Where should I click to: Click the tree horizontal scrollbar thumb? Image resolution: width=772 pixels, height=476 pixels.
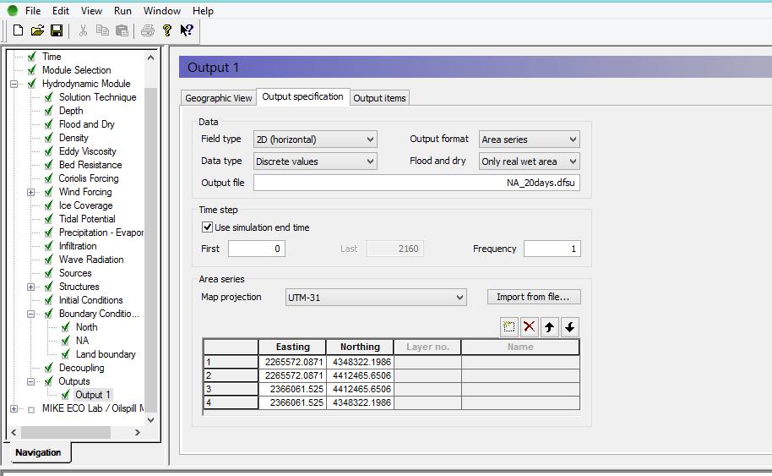[66, 432]
